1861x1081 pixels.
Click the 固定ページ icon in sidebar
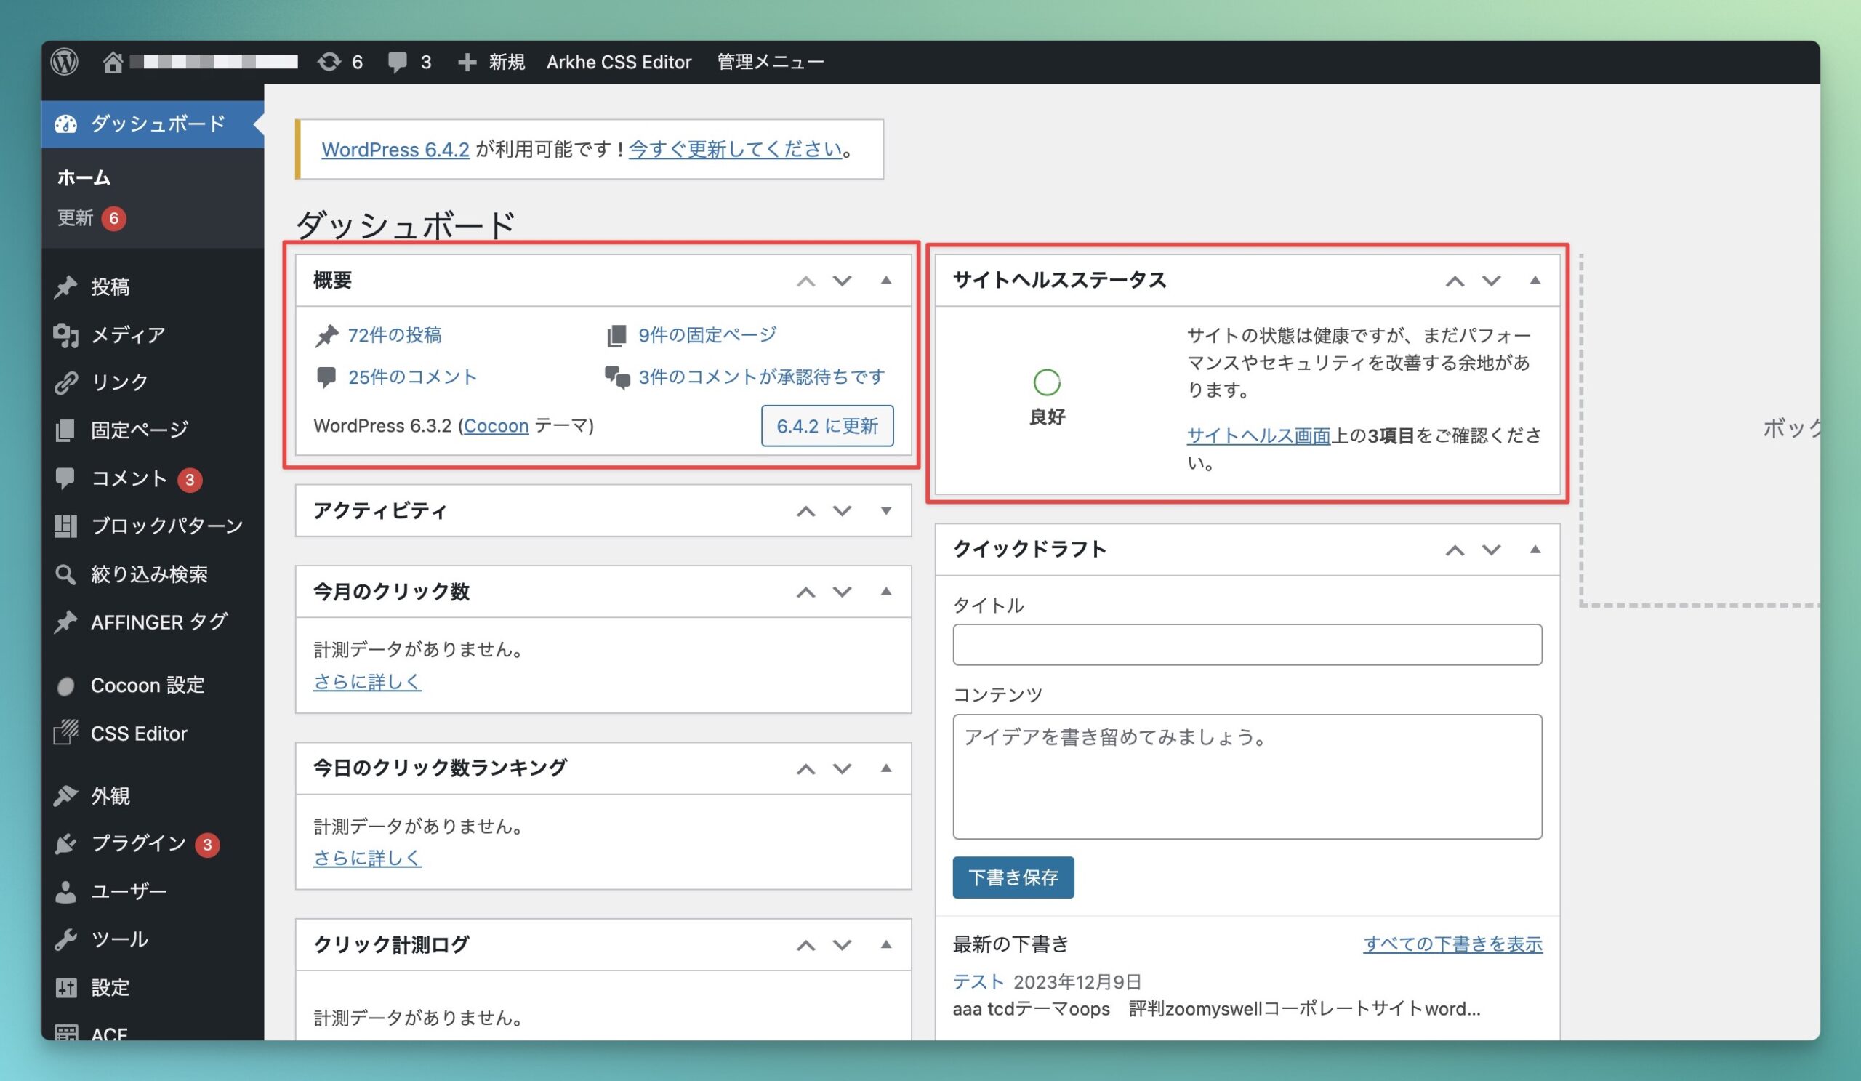click(x=65, y=430)
